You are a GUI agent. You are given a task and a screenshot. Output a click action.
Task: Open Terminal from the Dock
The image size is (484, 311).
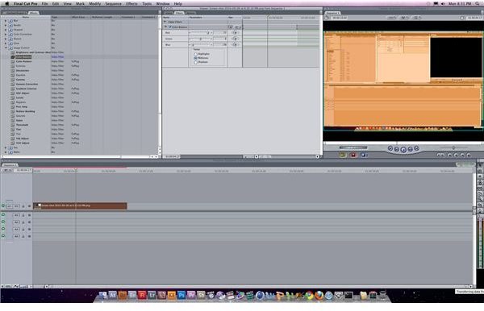click(x=348, y=295)
